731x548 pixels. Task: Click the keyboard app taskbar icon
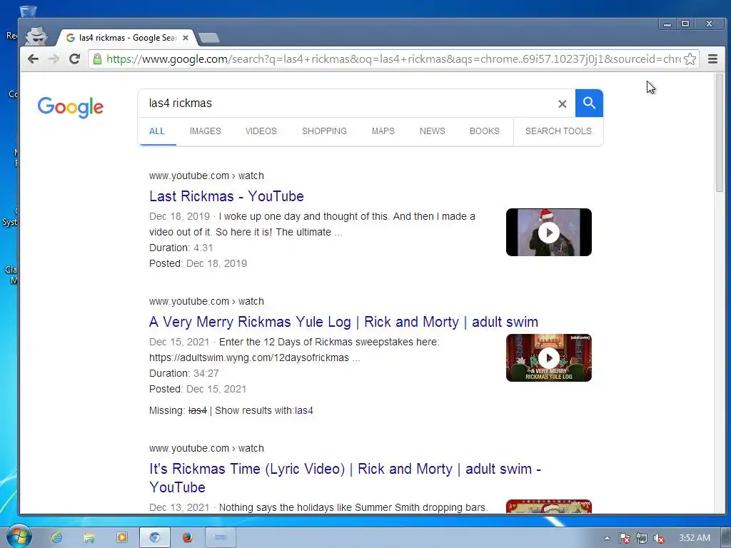(221, 537)
